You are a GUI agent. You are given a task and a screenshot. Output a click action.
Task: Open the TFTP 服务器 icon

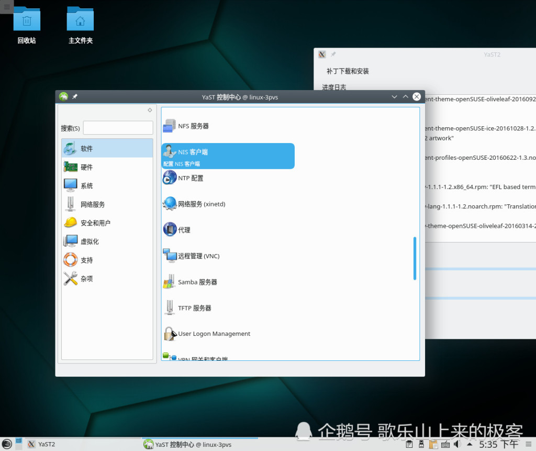tap(170, 307)
